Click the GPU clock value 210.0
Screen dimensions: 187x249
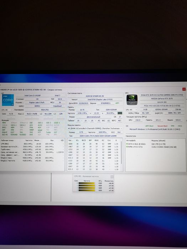(x=138, y=120)
